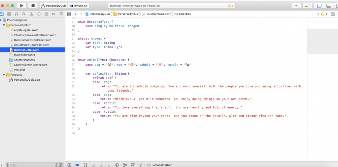Open environment overrides button
338x167 pixels.
133,165
